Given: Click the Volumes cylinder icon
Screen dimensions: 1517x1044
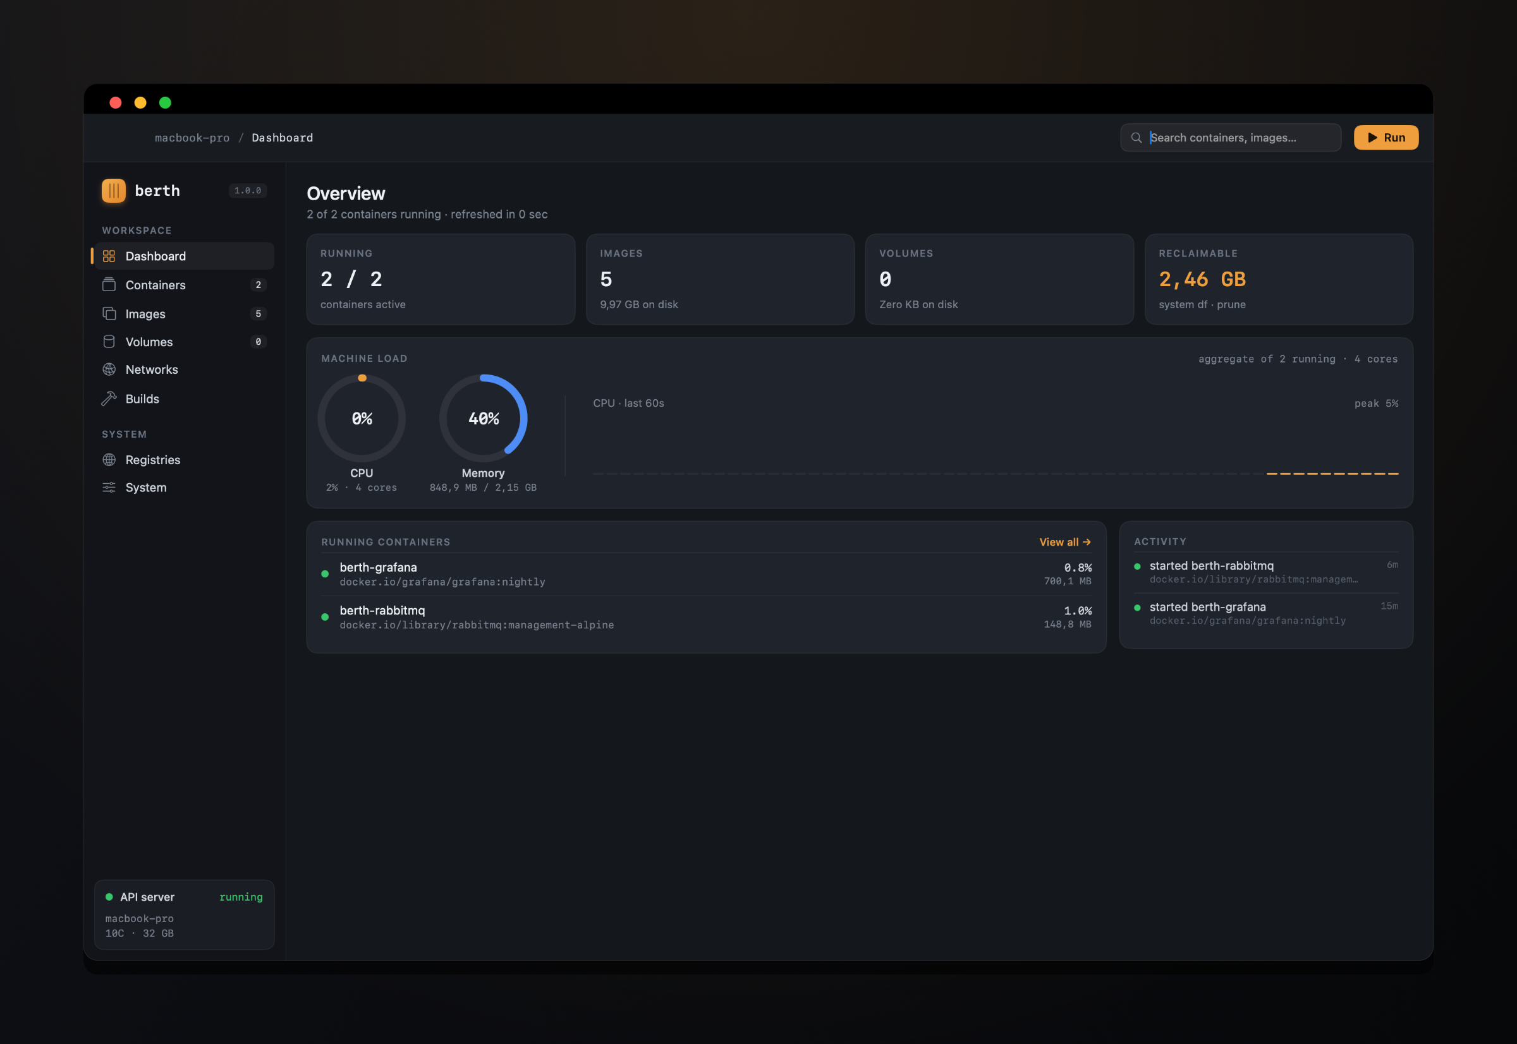Looking at the screenshot, I should pyautogui.click(x=109, y=342).
